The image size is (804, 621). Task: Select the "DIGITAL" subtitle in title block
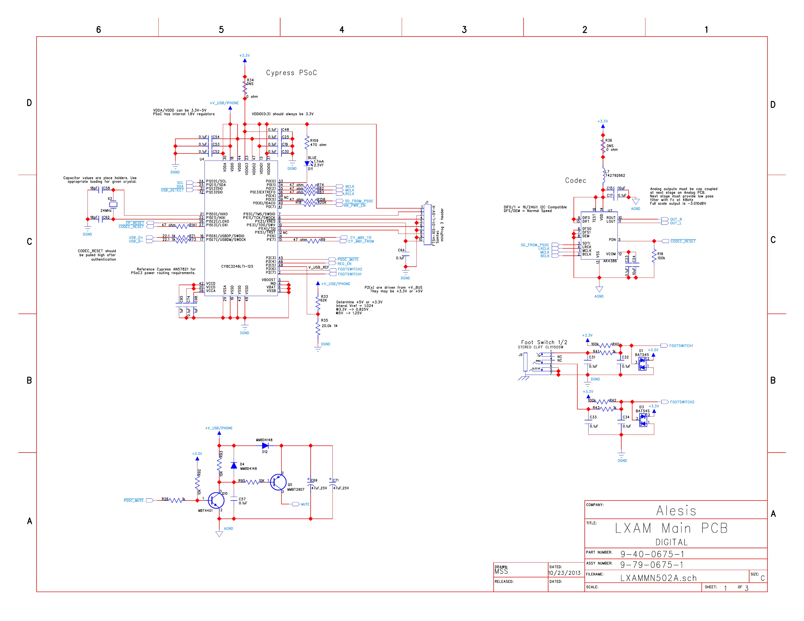click(x=672, y=542)
